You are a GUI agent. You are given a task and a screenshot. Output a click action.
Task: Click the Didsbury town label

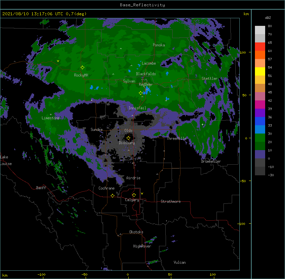(127, 143)
